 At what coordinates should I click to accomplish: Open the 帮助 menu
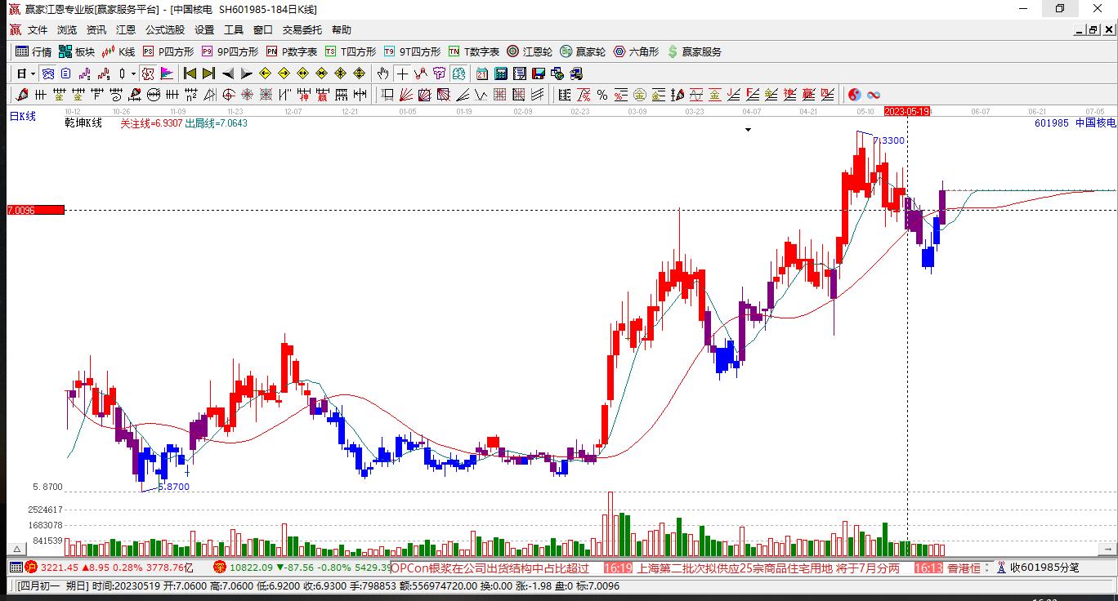342,30
